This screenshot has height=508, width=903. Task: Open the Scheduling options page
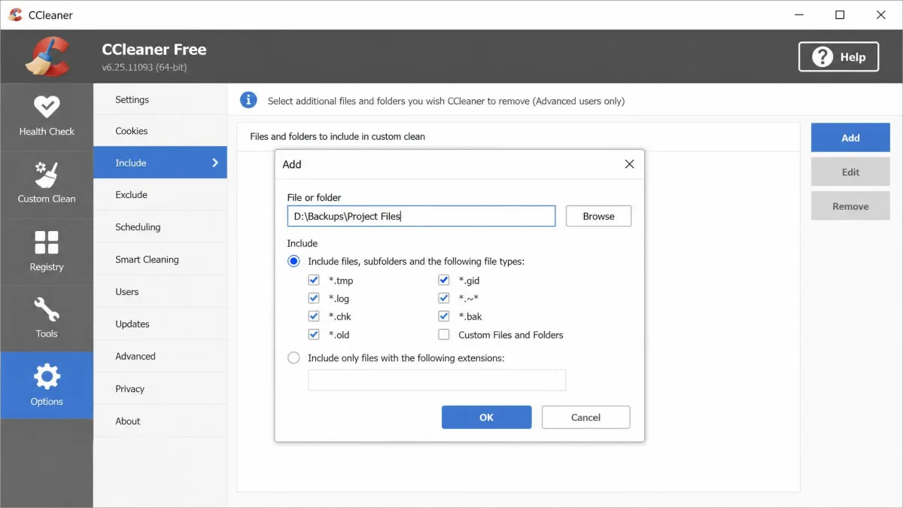160,227
